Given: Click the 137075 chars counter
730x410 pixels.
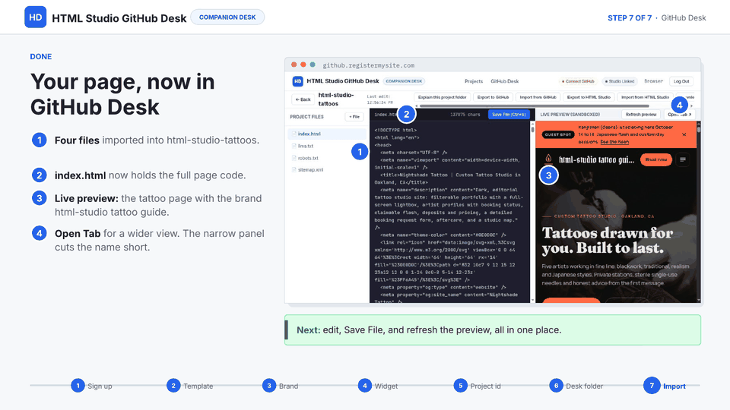Looking at the screenshot, I should click(x=465, y=115).
